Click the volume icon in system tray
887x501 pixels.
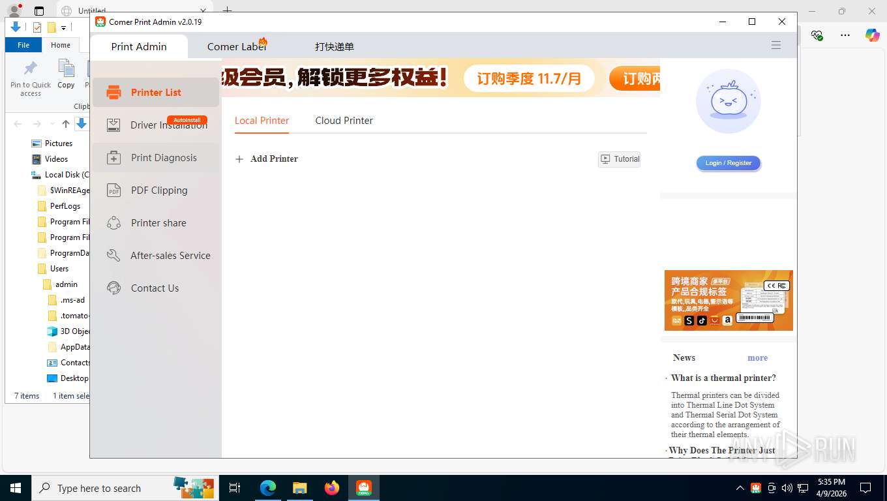coord(787,488)
